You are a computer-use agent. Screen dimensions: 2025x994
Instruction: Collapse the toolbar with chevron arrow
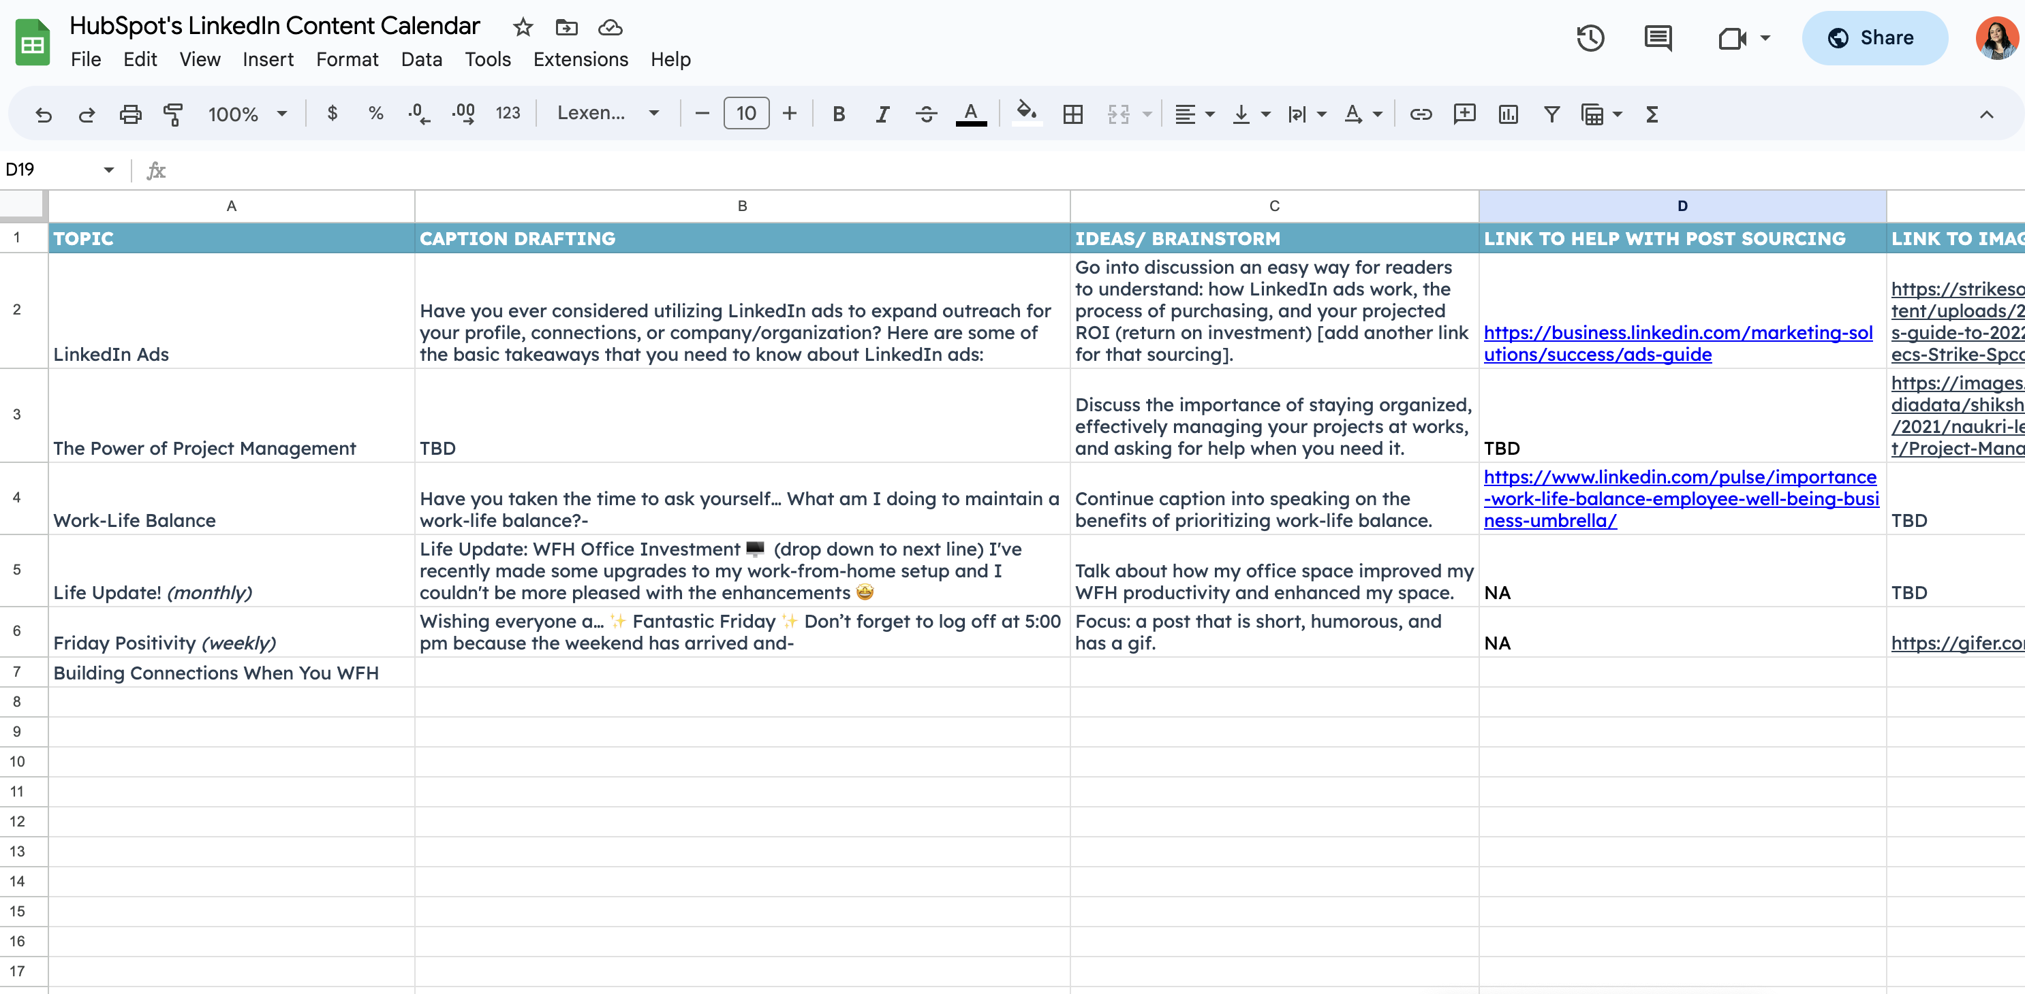point(1985,115)
